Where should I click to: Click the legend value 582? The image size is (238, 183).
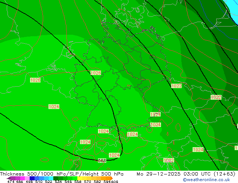[x=97, y=182]
